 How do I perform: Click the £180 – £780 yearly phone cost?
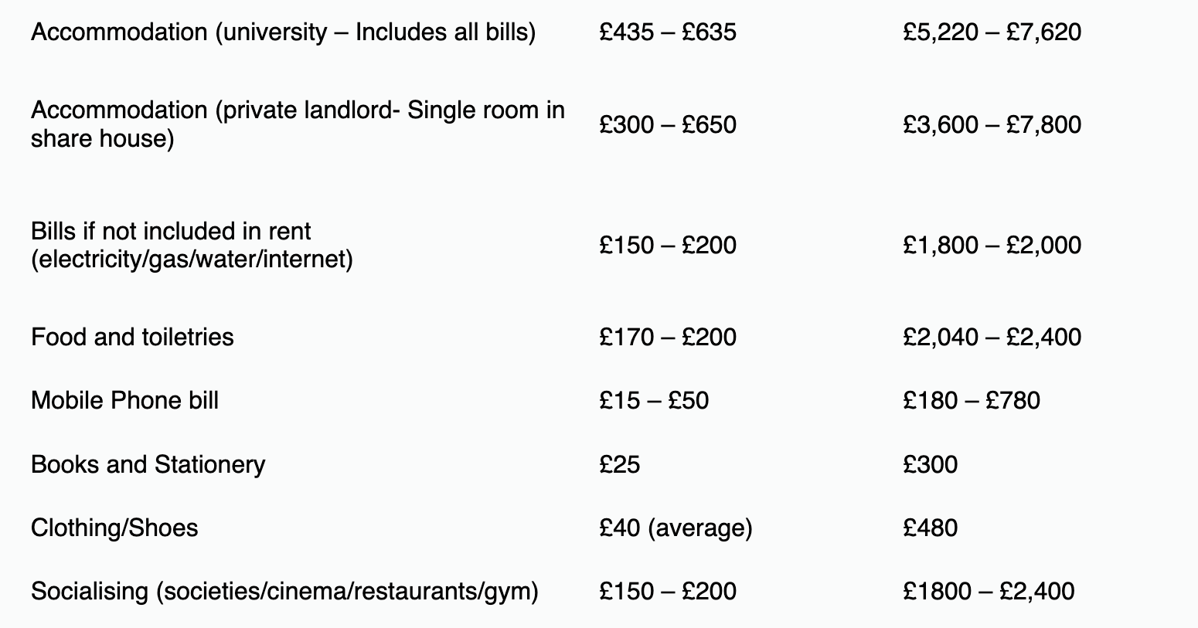971,400
